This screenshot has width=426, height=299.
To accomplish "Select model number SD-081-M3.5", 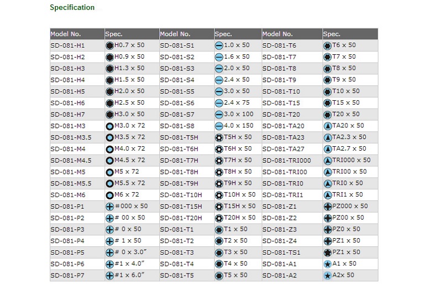I will pos(71,137).
